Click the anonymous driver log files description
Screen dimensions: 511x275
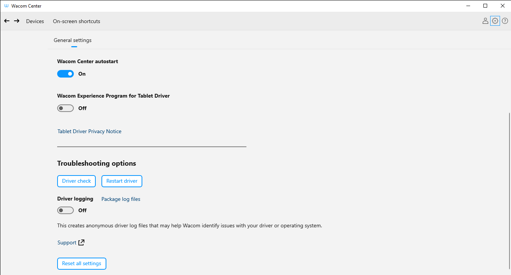pos(190,226)
